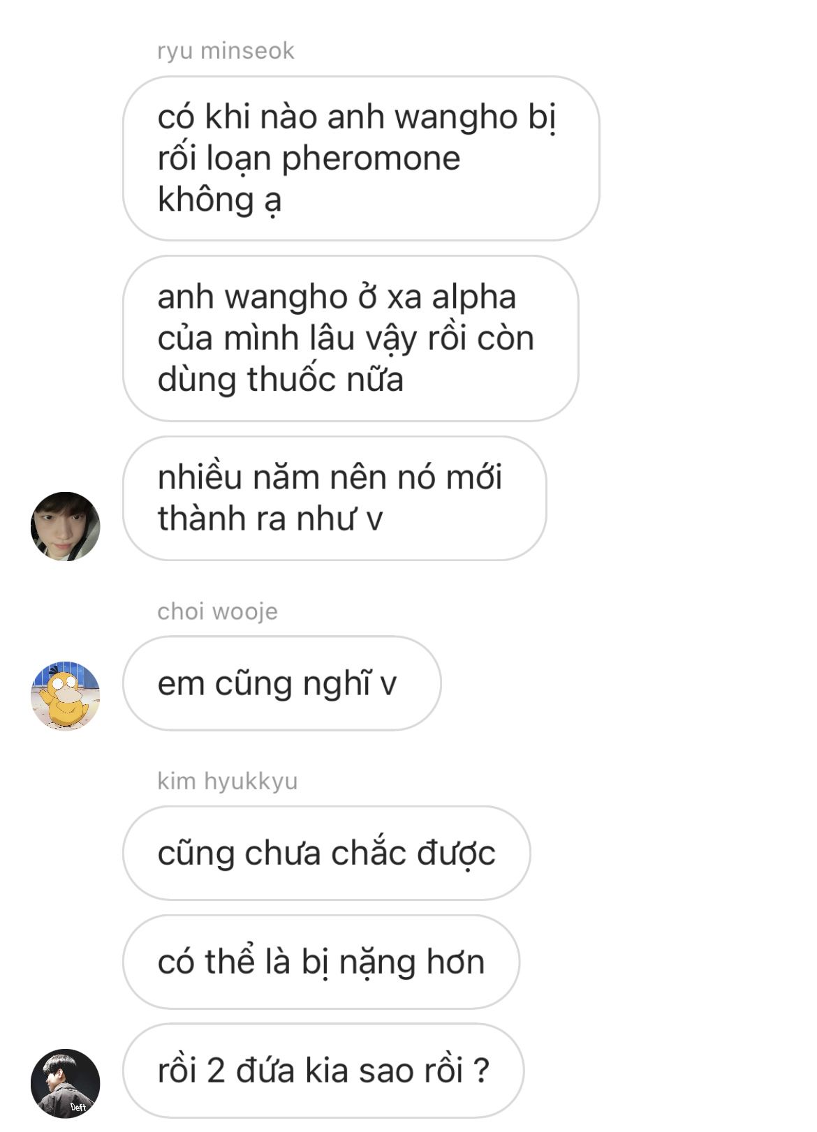
Task: Tap the 'em cũng nghĩ v' bubble
Action: [x=282, y=683]
